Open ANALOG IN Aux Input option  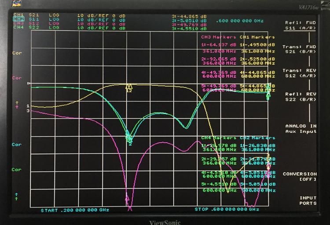[x=301, y=128]
